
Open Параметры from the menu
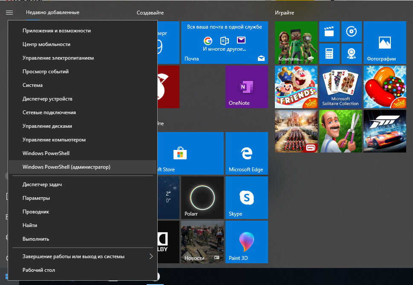click(x=83, y=198)
